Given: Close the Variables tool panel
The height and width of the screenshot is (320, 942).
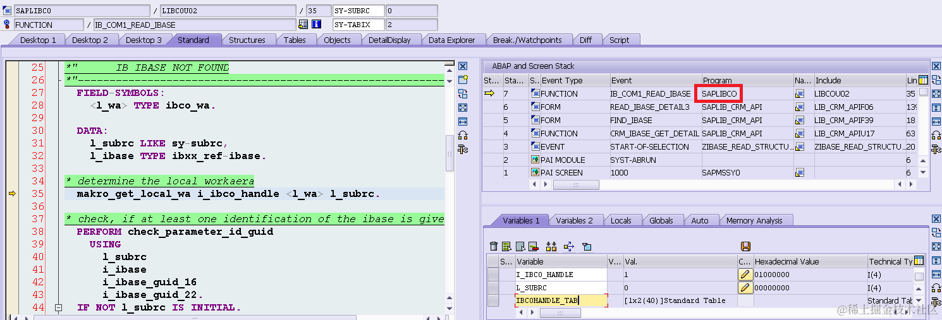Looking at the screenshot, I should [x=936, y=219].
